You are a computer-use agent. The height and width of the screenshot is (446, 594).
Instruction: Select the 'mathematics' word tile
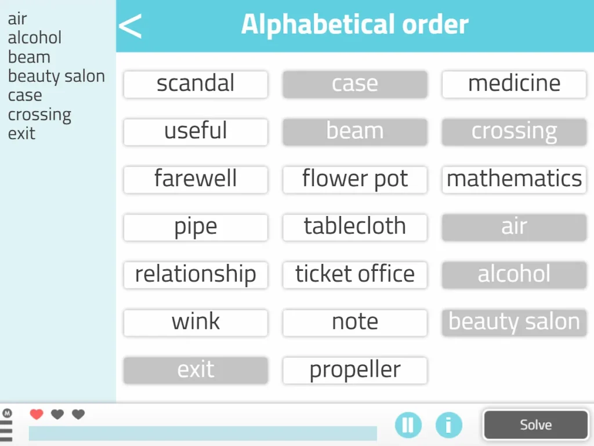pos(514,179)
